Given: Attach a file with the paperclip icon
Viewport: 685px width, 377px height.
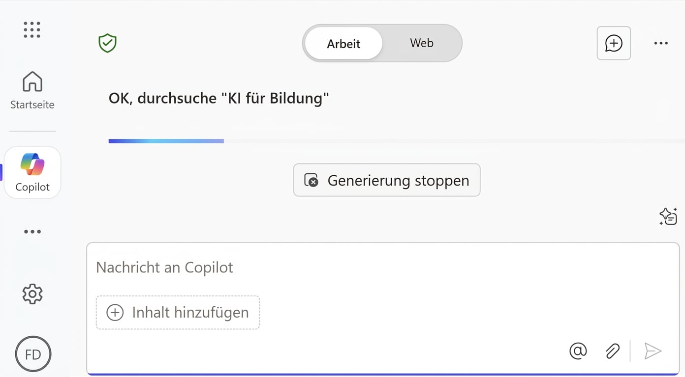Looking at the screenshot, I should tap(612, 351).
